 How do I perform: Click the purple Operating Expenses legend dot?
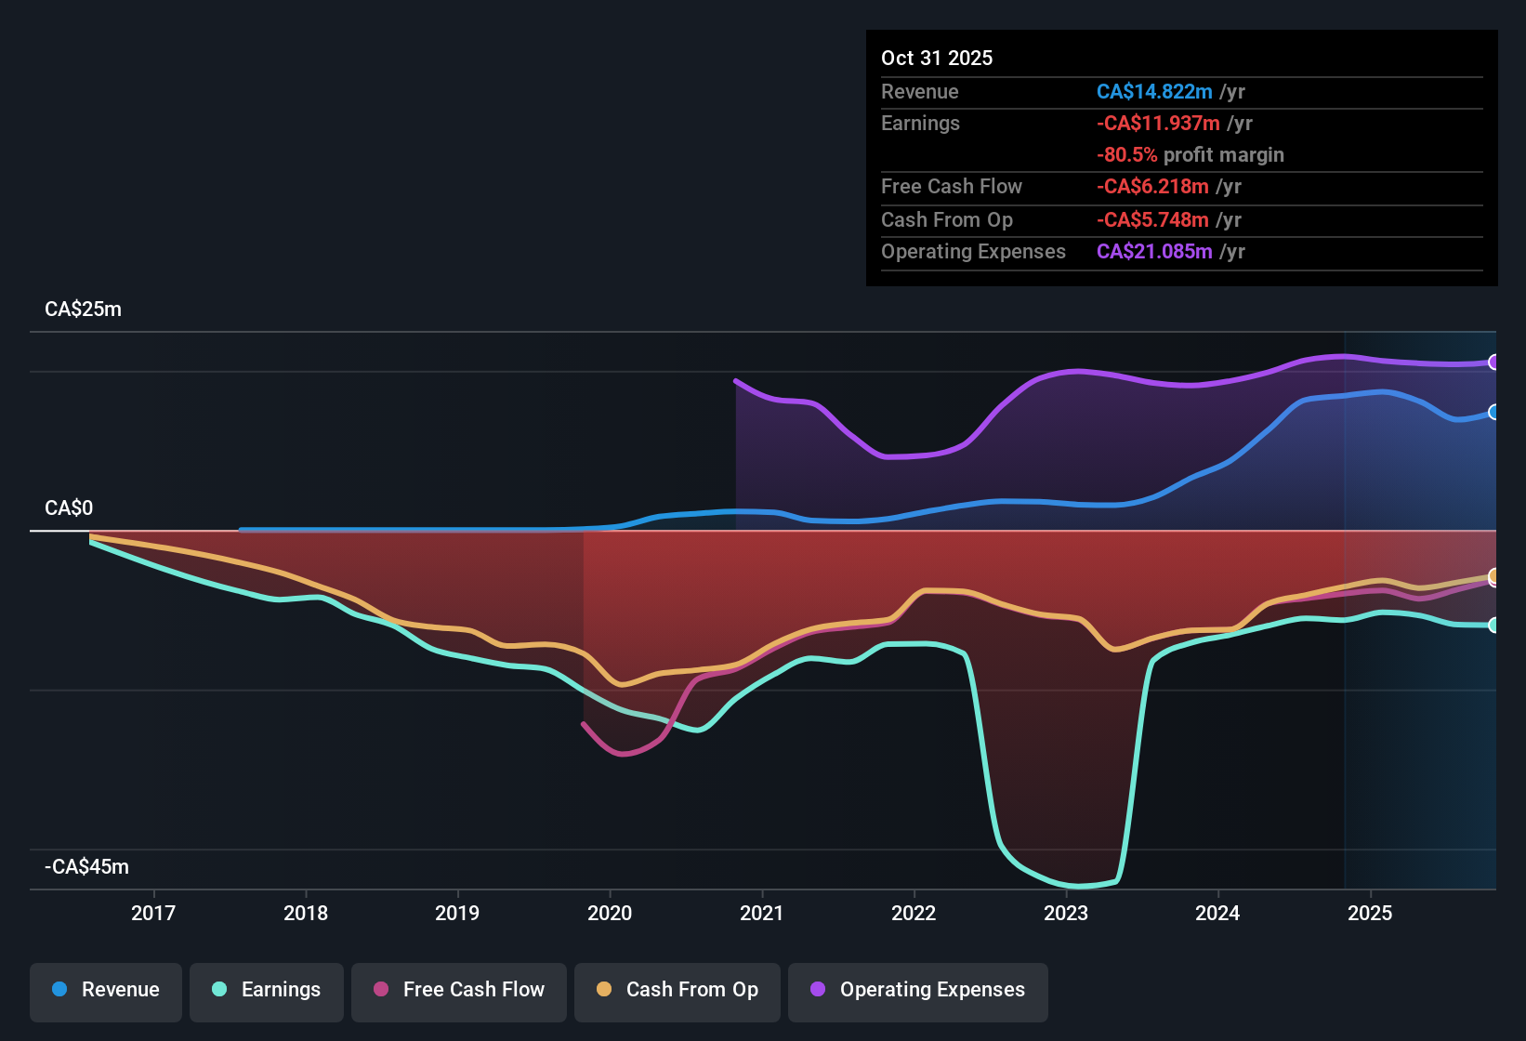[x=818, y=991]
